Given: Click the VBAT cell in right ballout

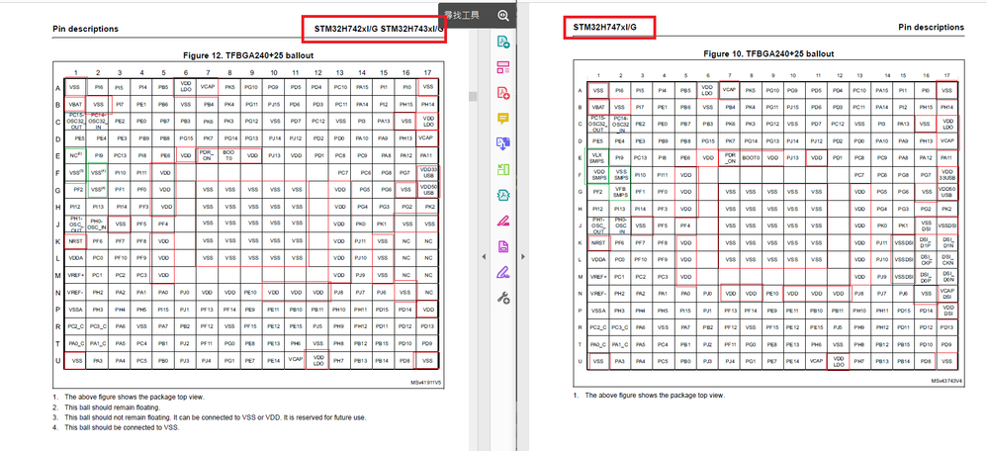Looking at the screenshot, I should (598, 108).
